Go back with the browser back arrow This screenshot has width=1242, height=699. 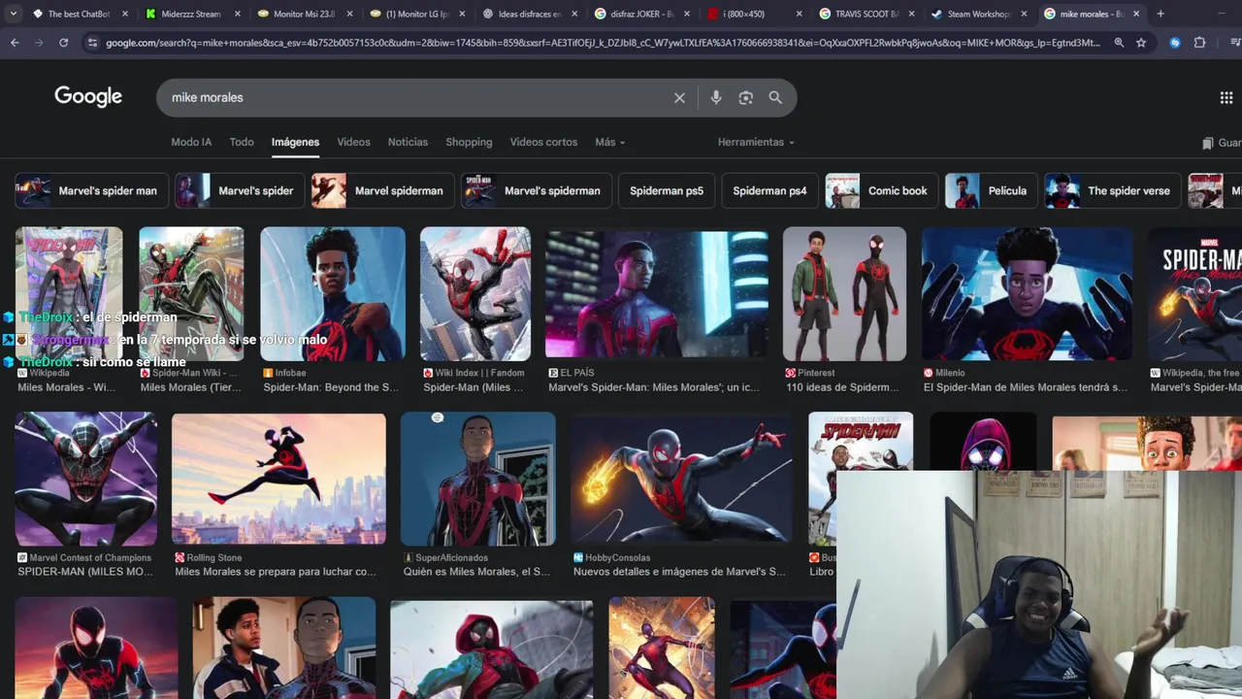(15, 43)
